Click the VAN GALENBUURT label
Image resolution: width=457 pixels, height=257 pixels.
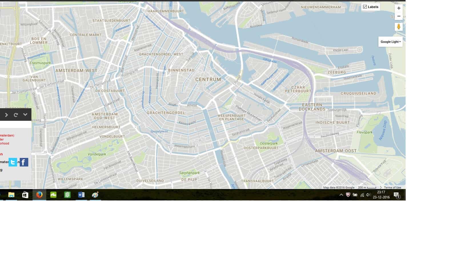coord(34,79)
